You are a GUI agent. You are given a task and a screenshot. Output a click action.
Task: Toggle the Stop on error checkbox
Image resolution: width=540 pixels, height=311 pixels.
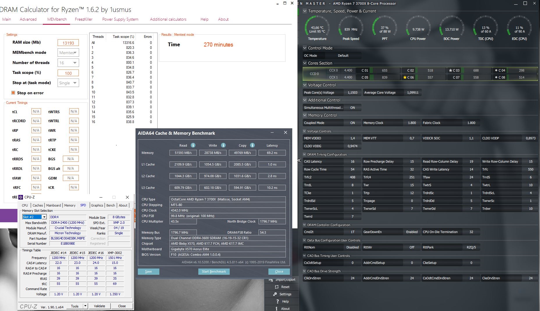(13, 93)
